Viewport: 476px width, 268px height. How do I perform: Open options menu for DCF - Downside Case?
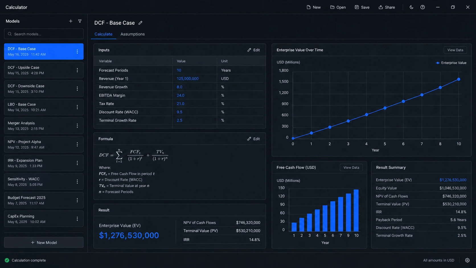point(77,89)
